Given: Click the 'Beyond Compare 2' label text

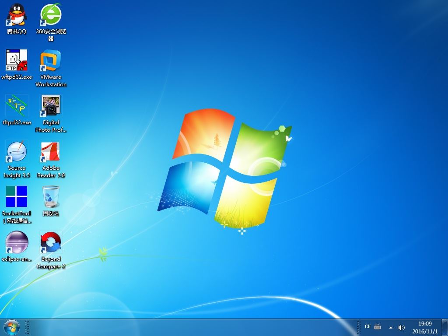Looking at the screenshot, I should tap(51, 262).
